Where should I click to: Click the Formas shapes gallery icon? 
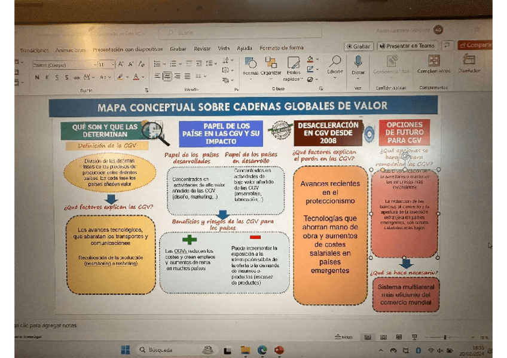[251, 62]
